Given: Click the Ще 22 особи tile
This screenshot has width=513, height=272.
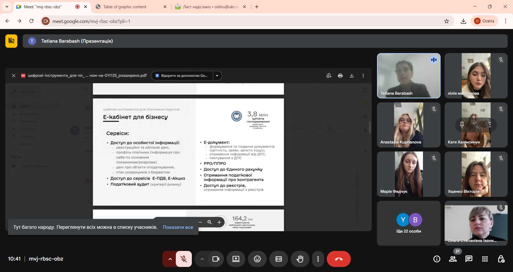Looking at the screenshot, I should (x=409, y=223).
